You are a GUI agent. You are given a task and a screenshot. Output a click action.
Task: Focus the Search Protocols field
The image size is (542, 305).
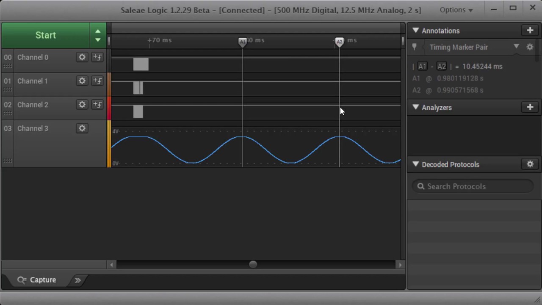473,186
